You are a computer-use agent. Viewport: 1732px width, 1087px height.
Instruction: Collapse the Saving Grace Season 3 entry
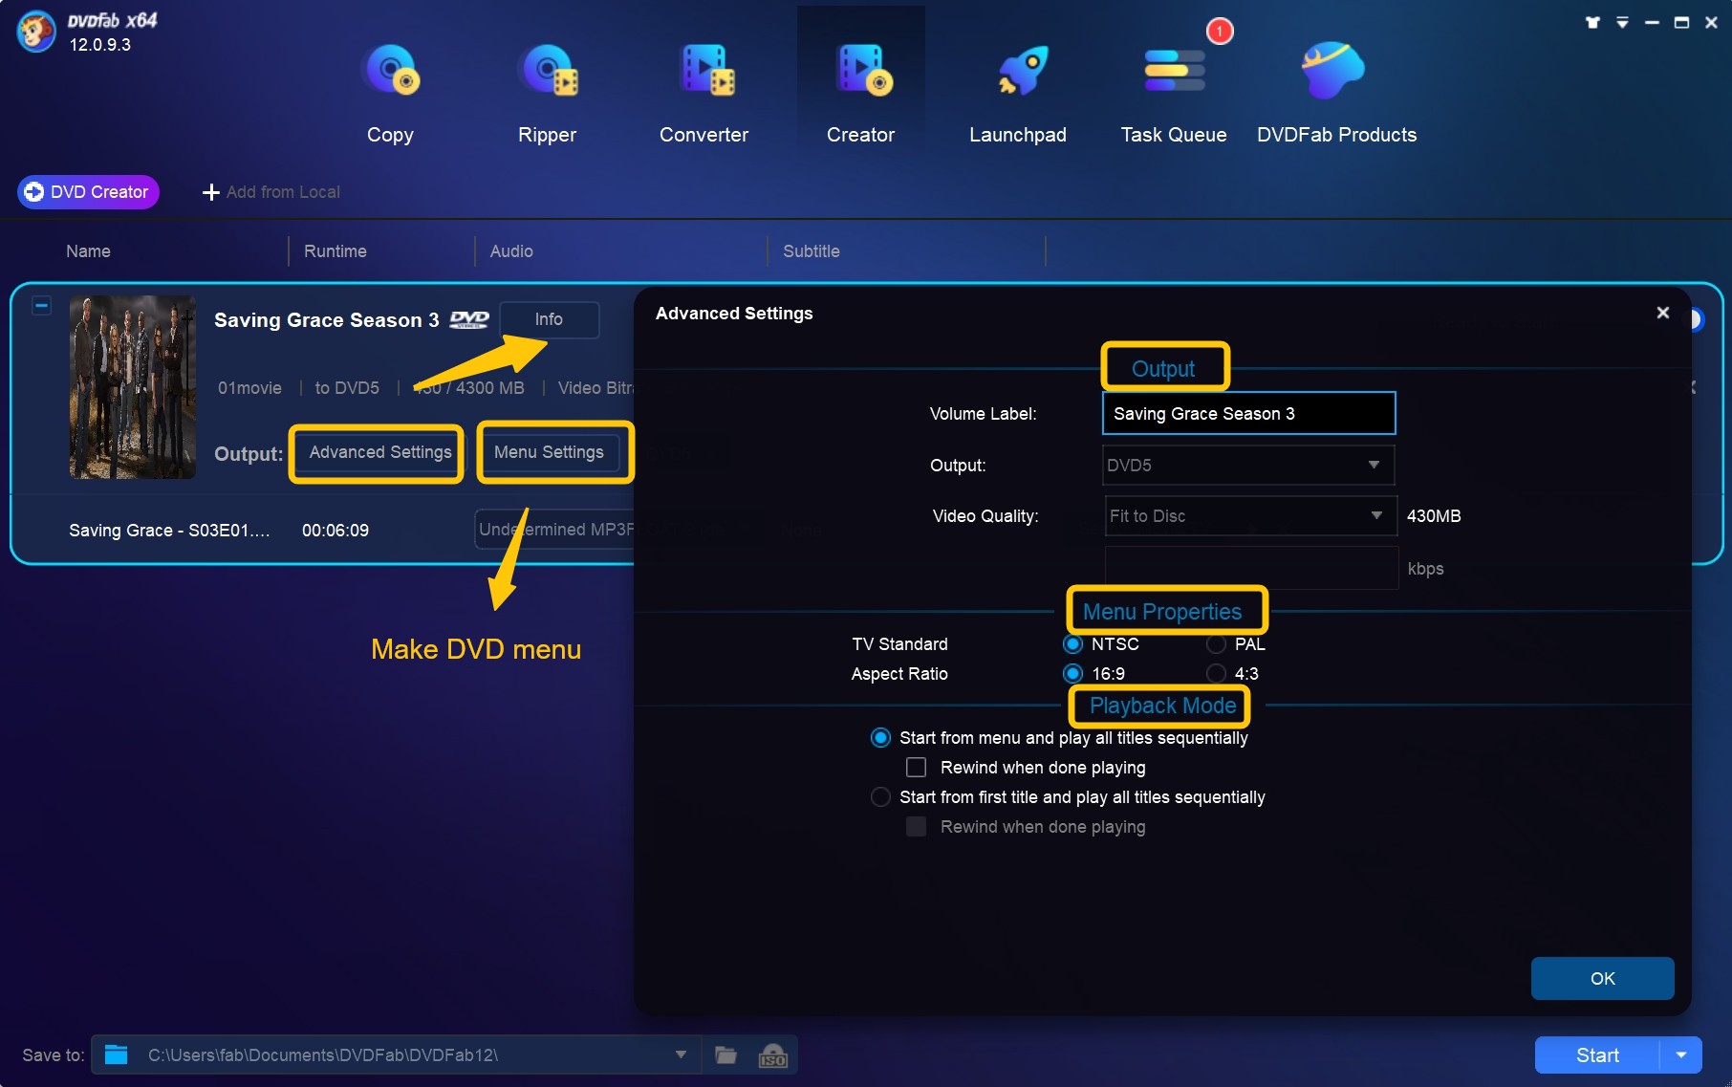click(x=41, y=306)
